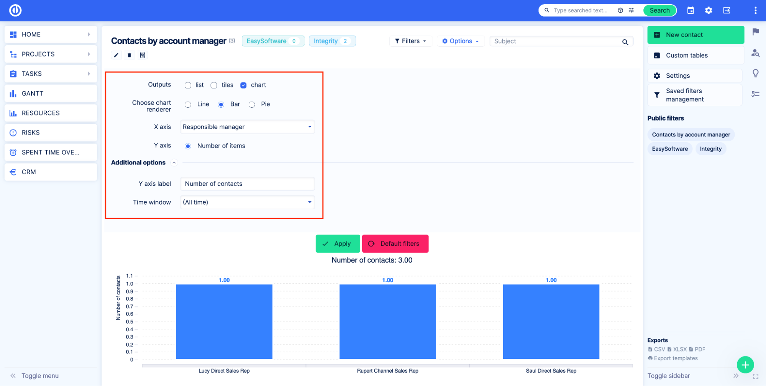766x386 pixels.
Task: Click Lucy Direct Sales Rep's blue bar
Action: [224, 321]
